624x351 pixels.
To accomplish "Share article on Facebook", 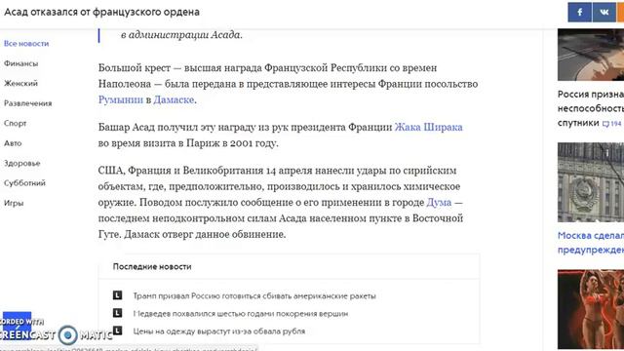I will pyautogui.click(x=580, y=12).
